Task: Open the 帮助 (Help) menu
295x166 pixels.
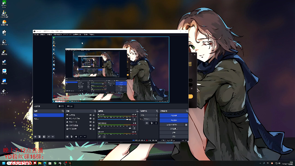Action: coord(91,35)
